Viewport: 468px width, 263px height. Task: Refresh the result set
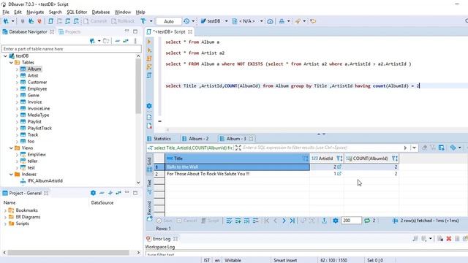coord(367,221)
